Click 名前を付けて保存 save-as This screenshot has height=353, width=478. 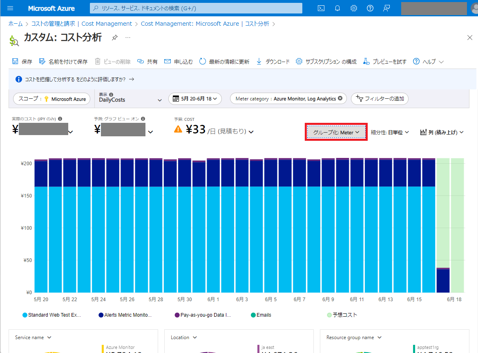pos(63,62)
